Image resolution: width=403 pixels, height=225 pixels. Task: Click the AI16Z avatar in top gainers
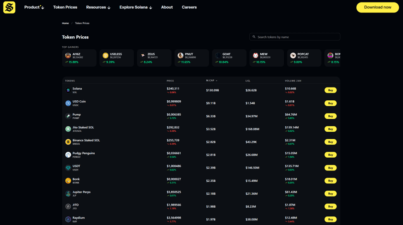tap(68, 55)
